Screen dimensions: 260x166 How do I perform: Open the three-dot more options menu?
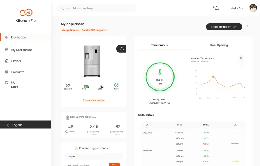[247, 27]
